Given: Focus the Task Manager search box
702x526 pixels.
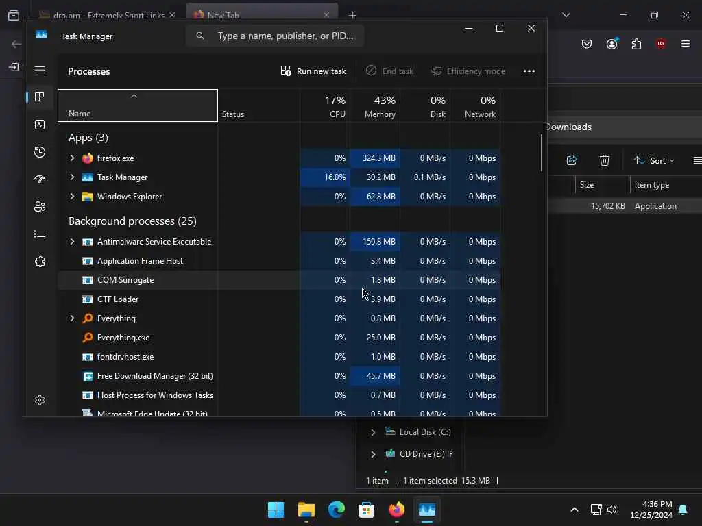Looking at the screenshot, I should click(275, 36).
